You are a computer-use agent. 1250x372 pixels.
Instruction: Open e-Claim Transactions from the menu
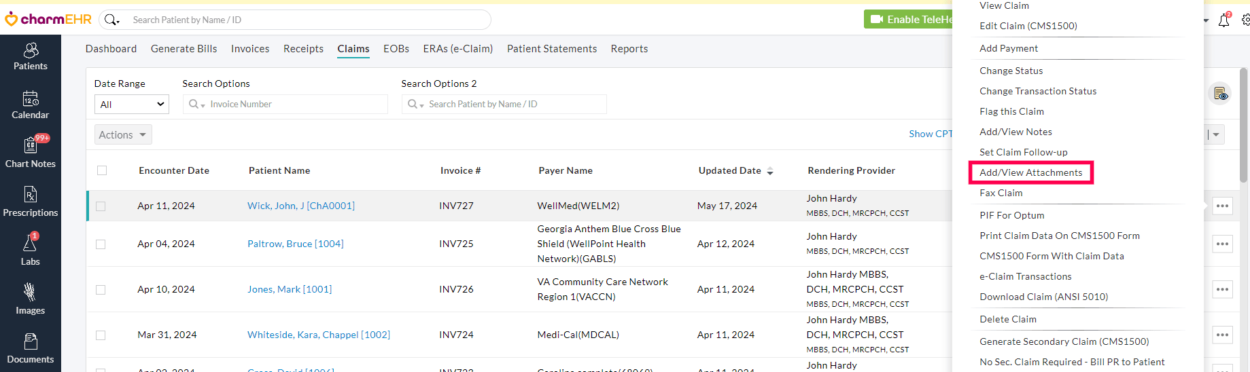point(1025,276)
